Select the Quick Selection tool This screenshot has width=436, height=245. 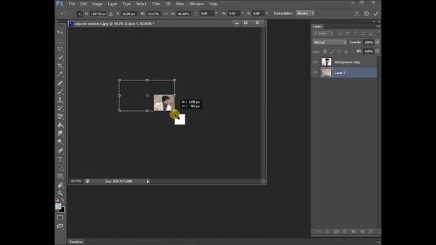pos(60,57)
